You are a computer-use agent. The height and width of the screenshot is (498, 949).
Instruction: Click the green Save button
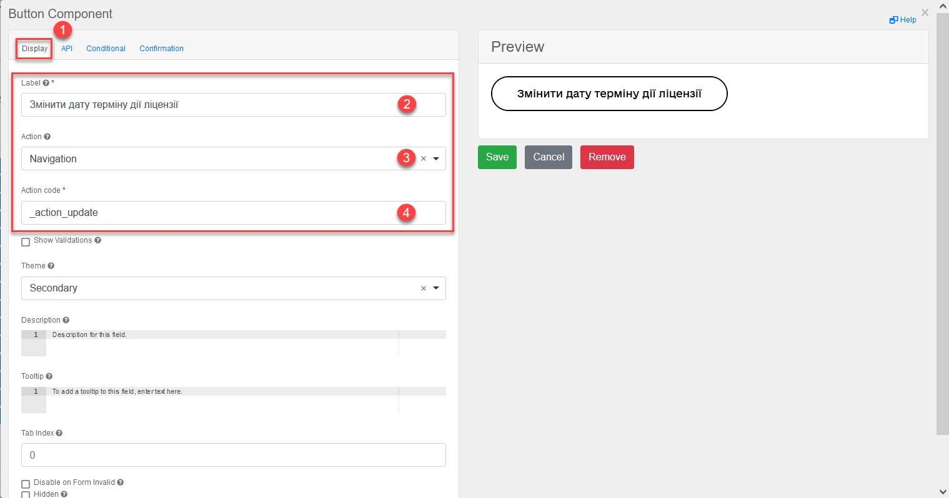[x=497, y=157]
